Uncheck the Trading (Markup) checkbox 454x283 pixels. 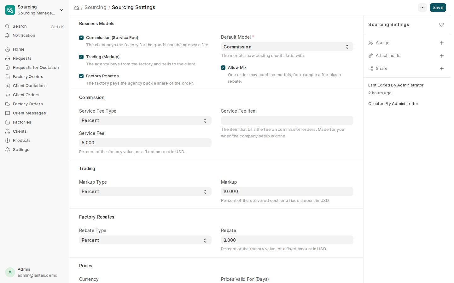point(81,57)
